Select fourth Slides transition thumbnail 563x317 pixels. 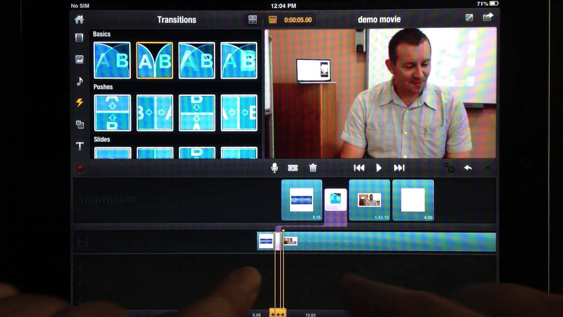(x=239, y=153)
